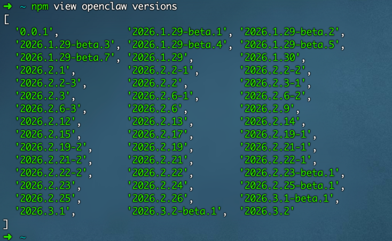Click the plain version '2026.2.3'
This screenshot has width=392, height=241.
pos(43,96)
